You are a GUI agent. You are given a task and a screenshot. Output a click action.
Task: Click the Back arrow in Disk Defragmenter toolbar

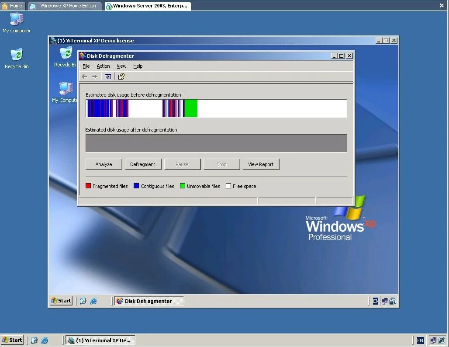84,76
